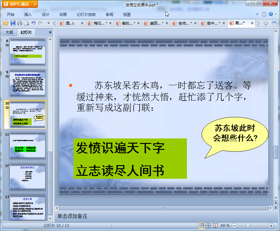Image resolution: width=280 pixels, height=231 pixels.
Task: Undo the last action
Action: point(33,23)
